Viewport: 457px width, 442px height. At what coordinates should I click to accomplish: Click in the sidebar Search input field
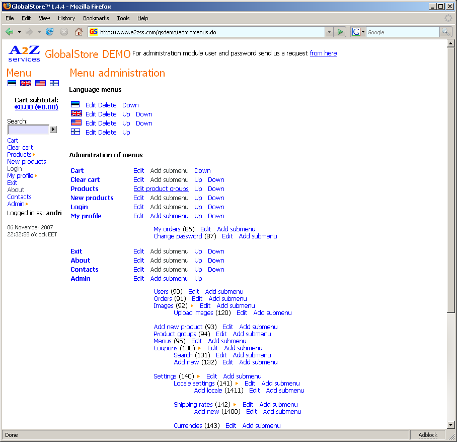[x=28, y=130]
